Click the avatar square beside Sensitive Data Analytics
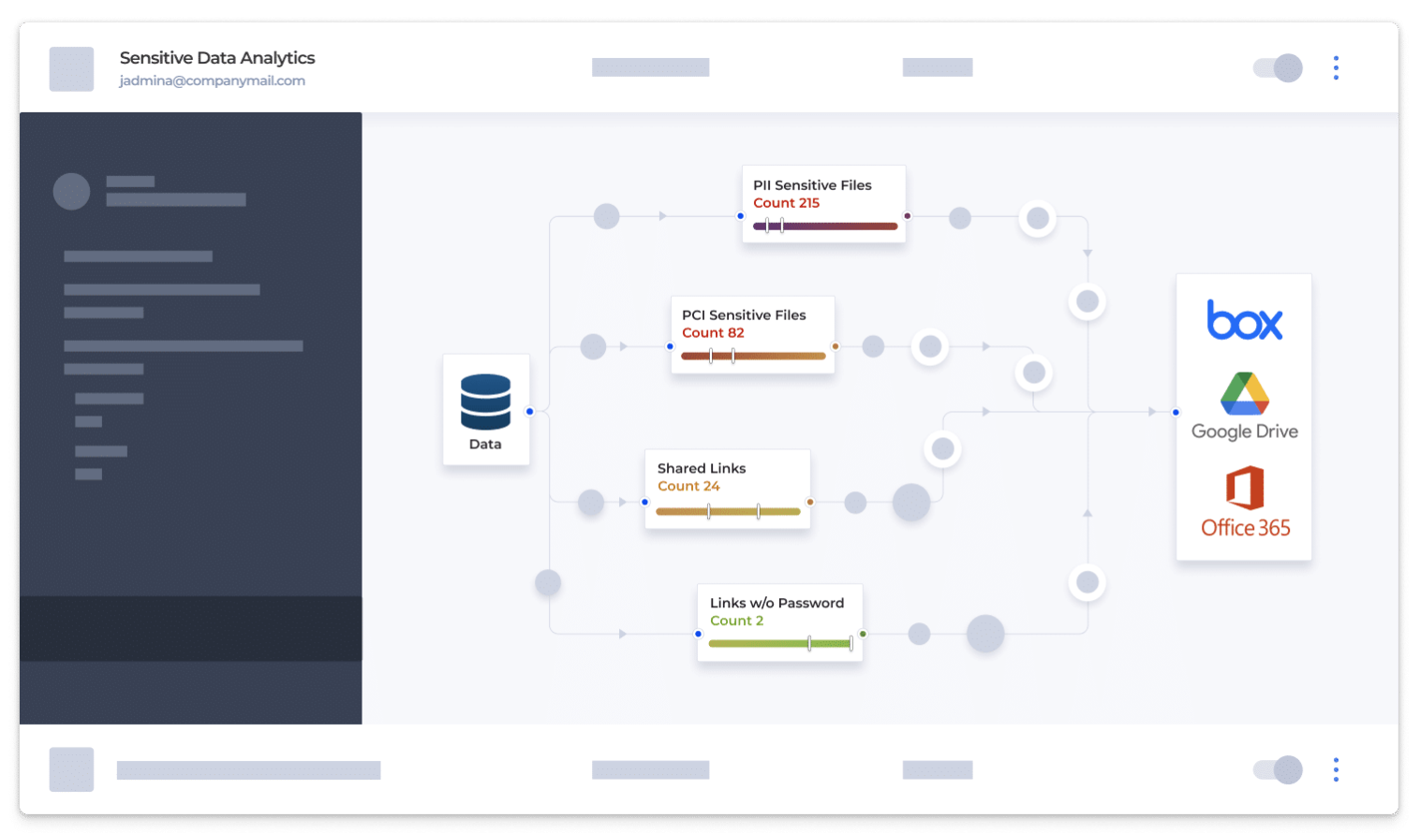The width and height of the screenshot is (1420, 833). tap(71, 68)
